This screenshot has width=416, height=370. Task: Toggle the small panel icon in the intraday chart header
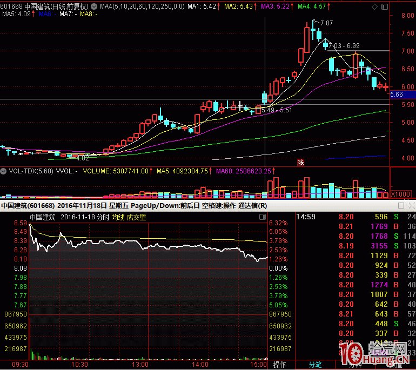(263, 217)
